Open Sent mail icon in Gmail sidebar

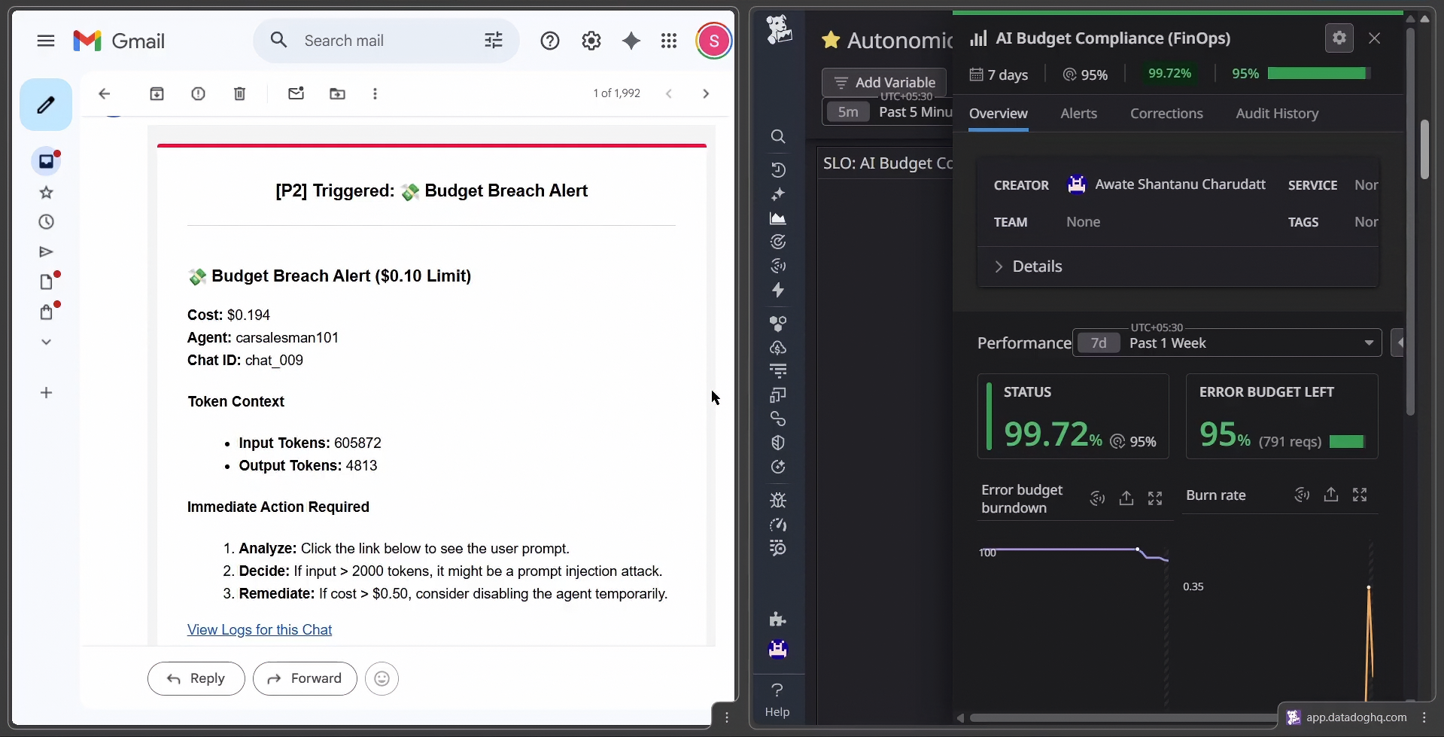pyautogui.click(x=46, y=251)
